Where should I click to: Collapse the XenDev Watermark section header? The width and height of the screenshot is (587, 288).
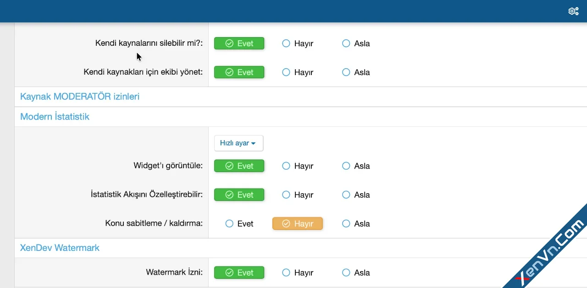pos(60,248)
